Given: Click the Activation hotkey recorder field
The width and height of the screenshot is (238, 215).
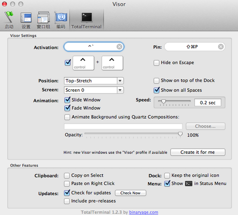Looking at the screenshot, I should point(94,47).
